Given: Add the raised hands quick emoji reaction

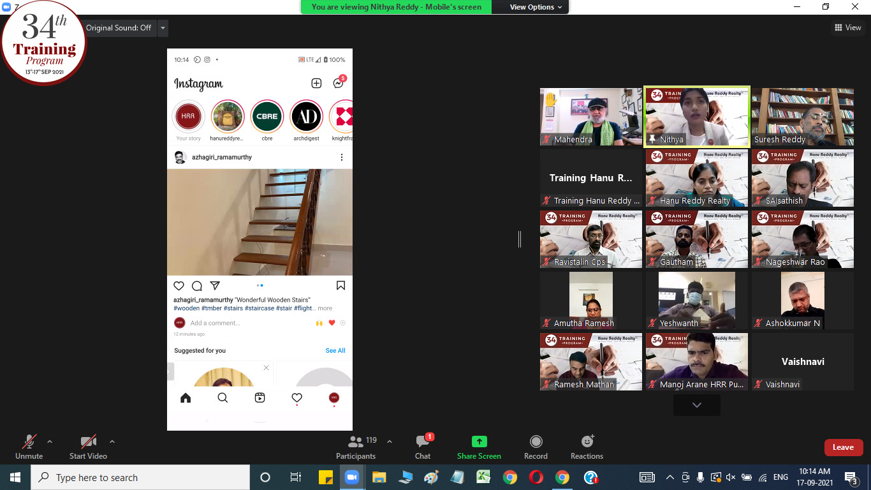Looking at the screenshot, I should (319, 323).
